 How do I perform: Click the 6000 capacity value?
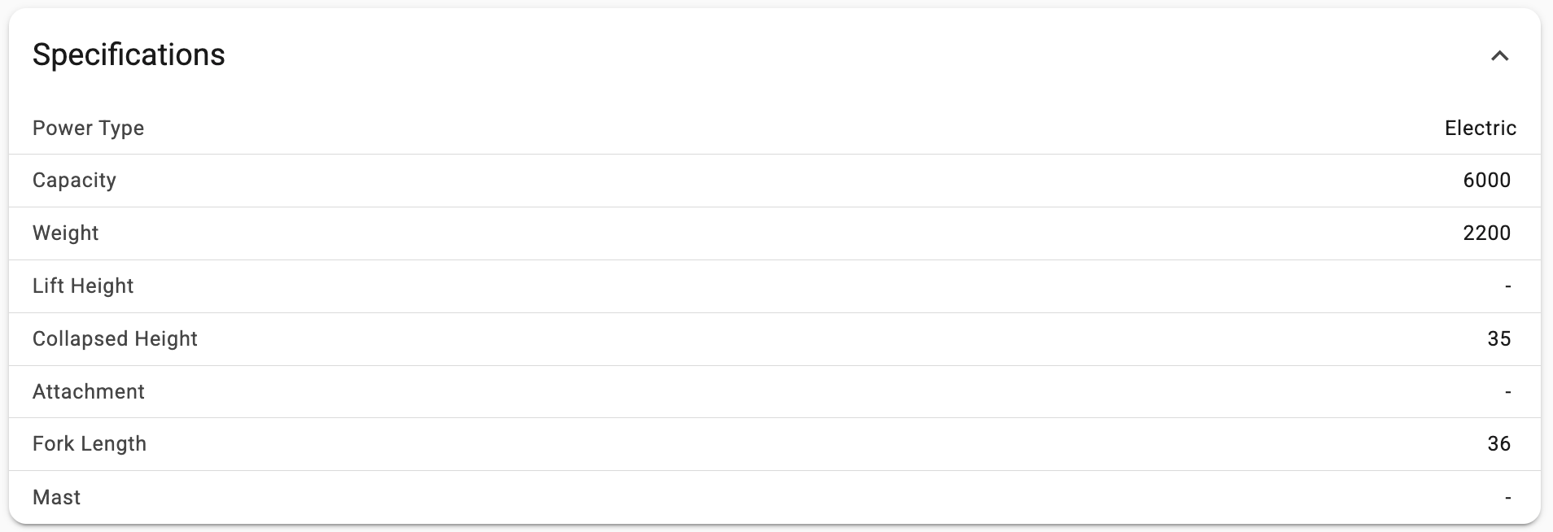tap(1486, 181)
